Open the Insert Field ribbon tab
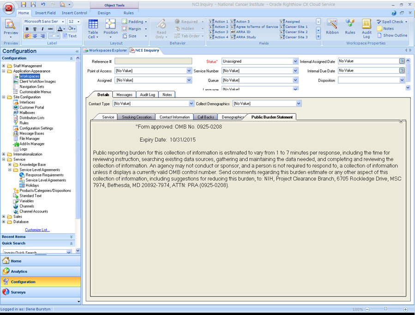 click(x=45, y=13)
